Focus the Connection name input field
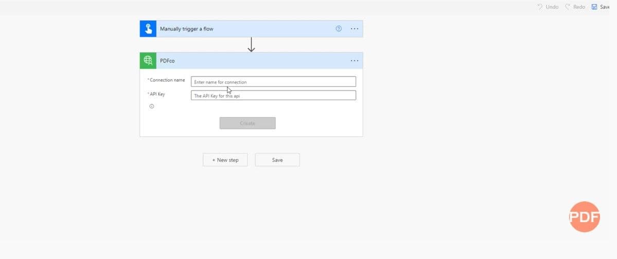Viewport: 617px width, 259px height. click(x=273, y=82)
